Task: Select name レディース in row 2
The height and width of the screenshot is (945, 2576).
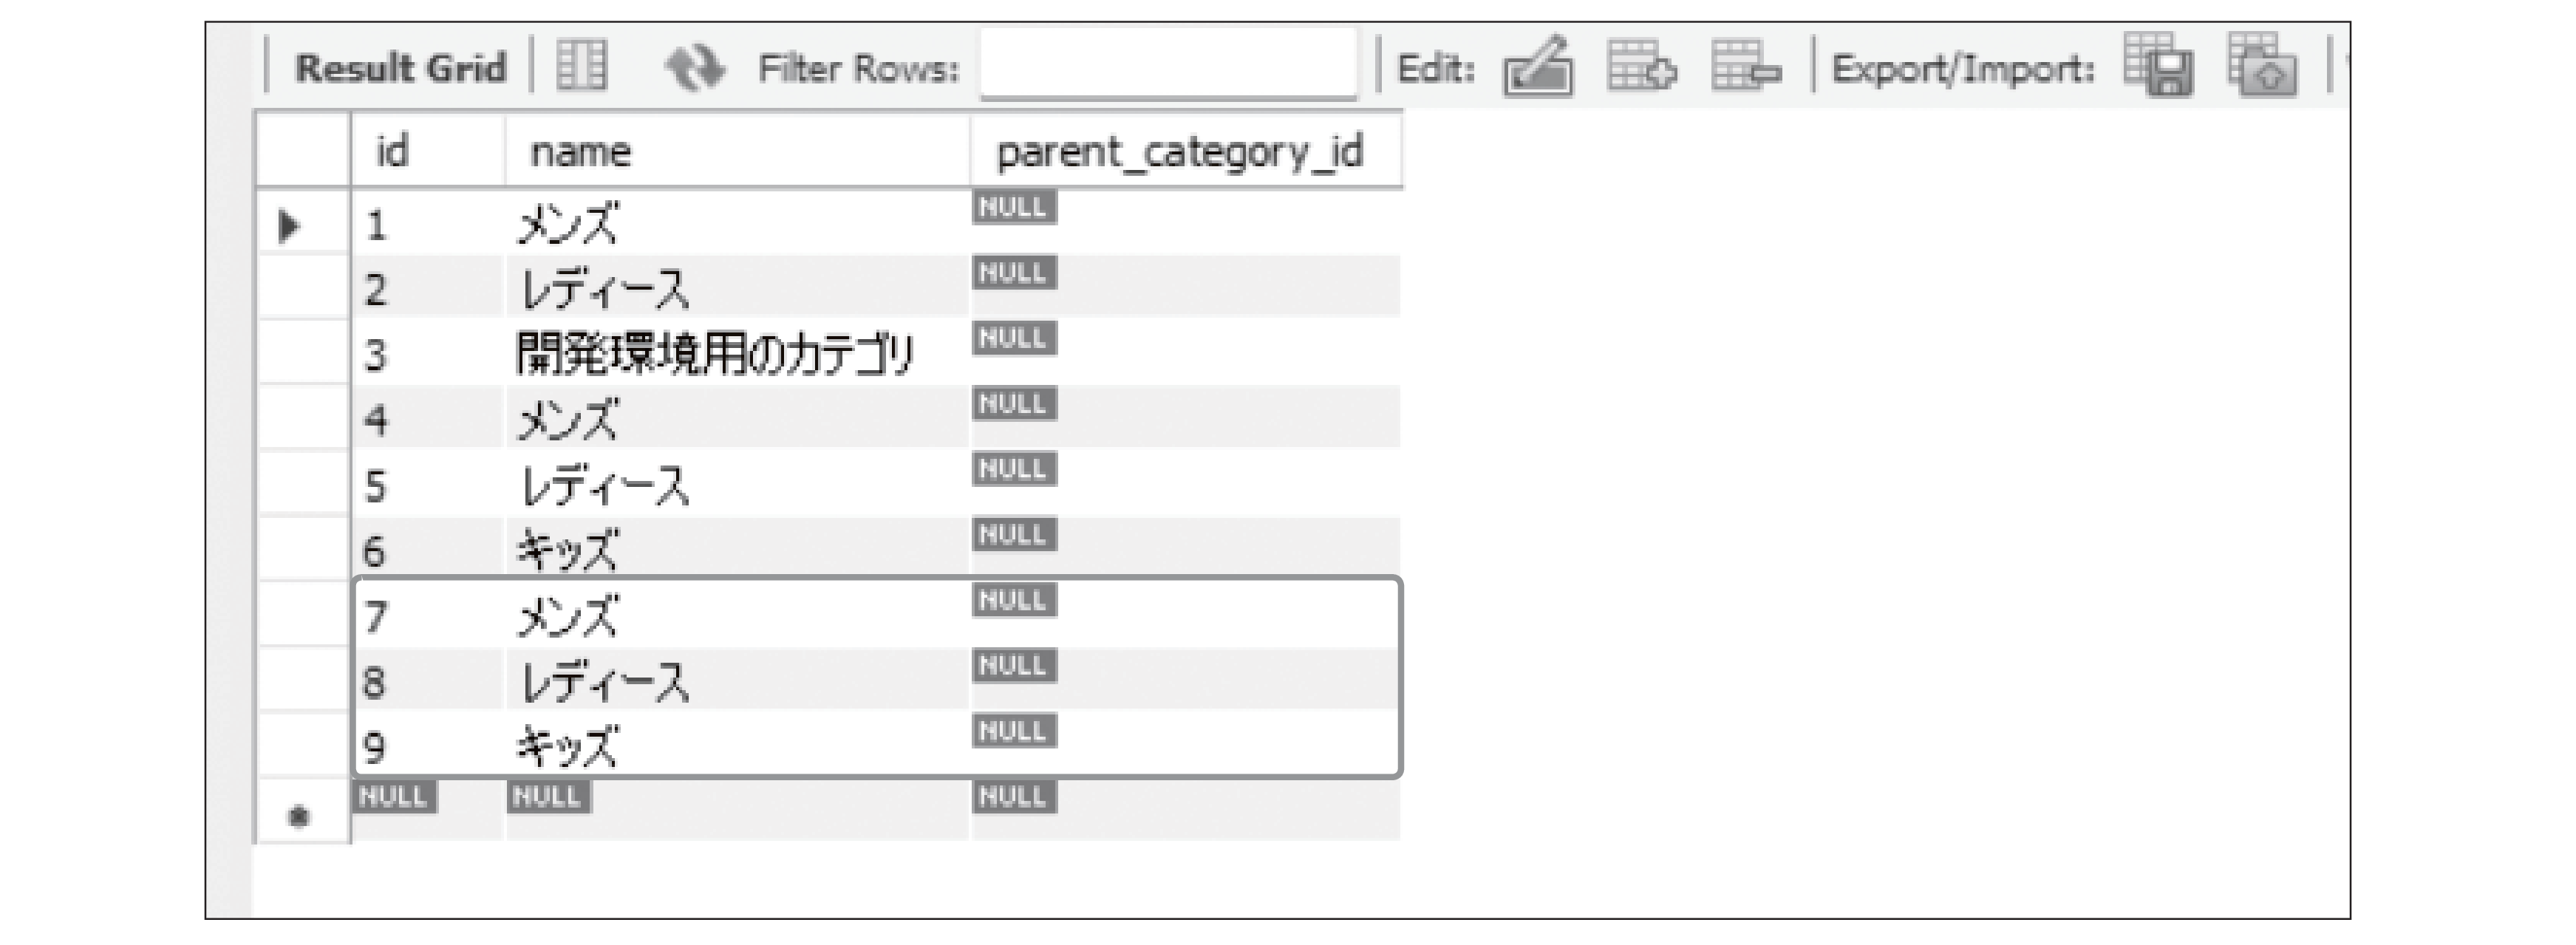Action: coord(737,288)
